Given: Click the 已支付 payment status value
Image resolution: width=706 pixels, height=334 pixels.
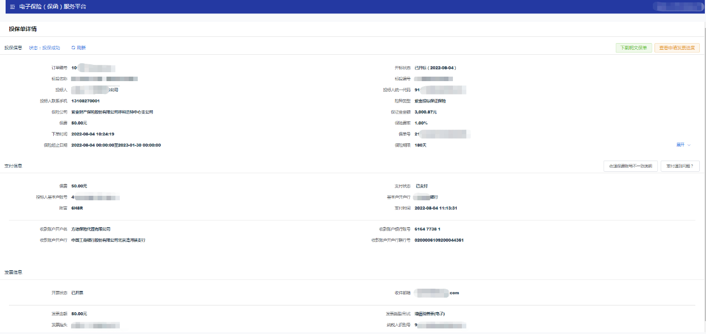Looking at the screenshot, I should [x=422, y=186].
